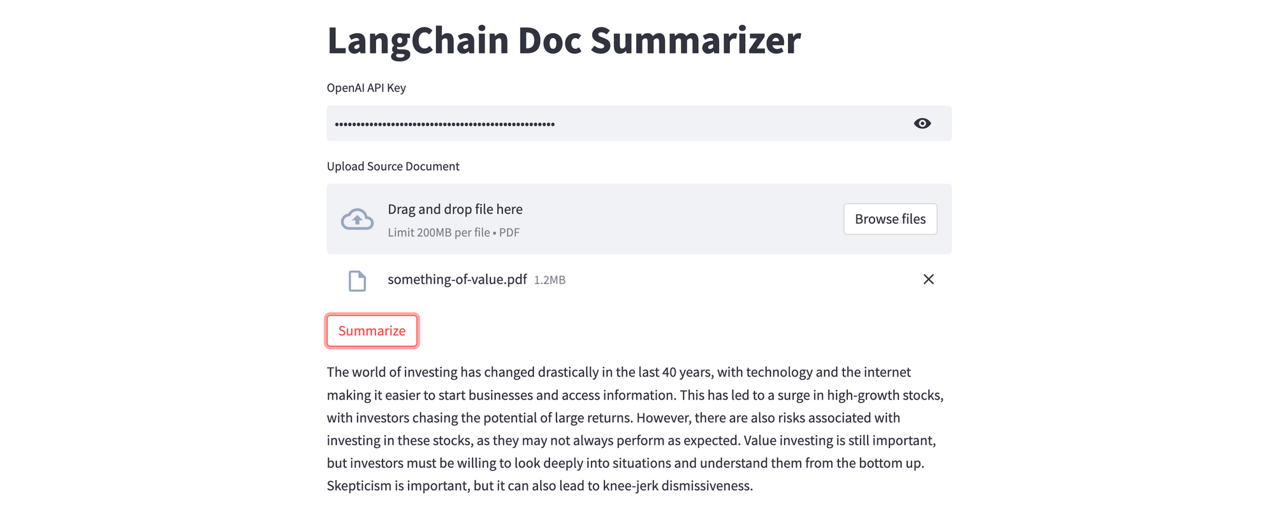The height and width of the screenshot is (513, 1275).
Task: Click the document icon next to something-of-value.pdf
Action: click(x=358, y=280)
